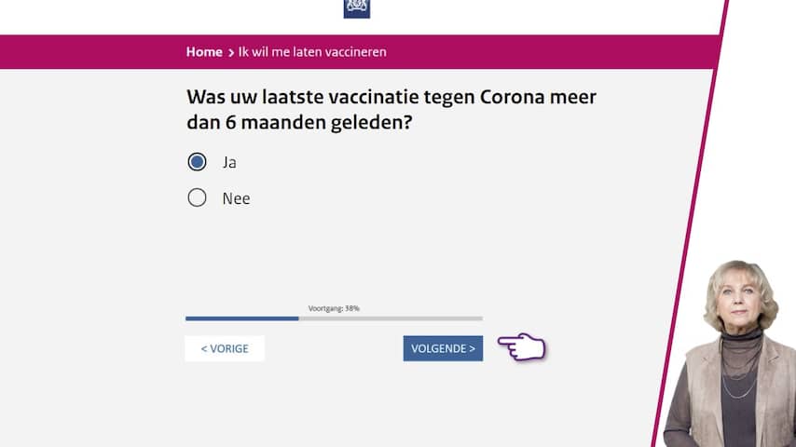This screenshot has width=796, height=447.
Task: Open the Home breadcrumb link
Action: 203,52
